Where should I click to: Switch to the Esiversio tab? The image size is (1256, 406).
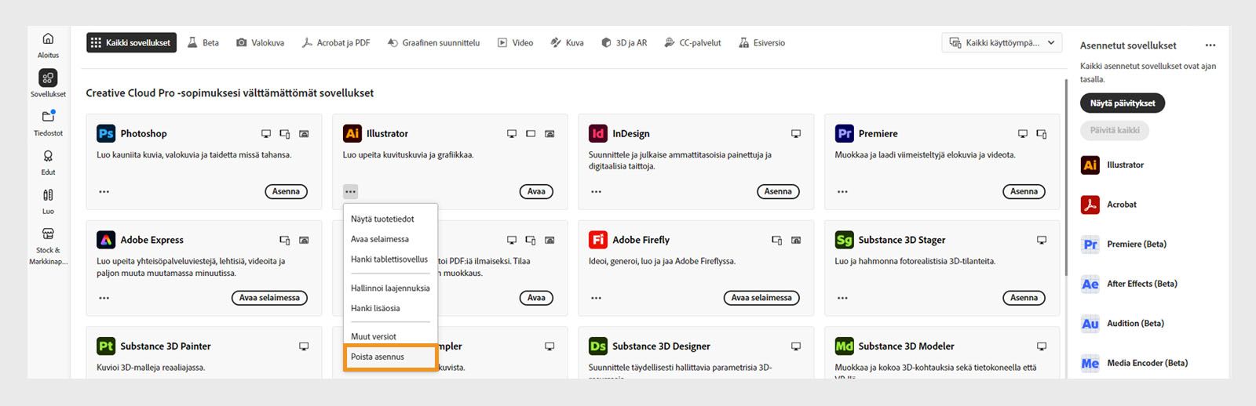point(761,43)
